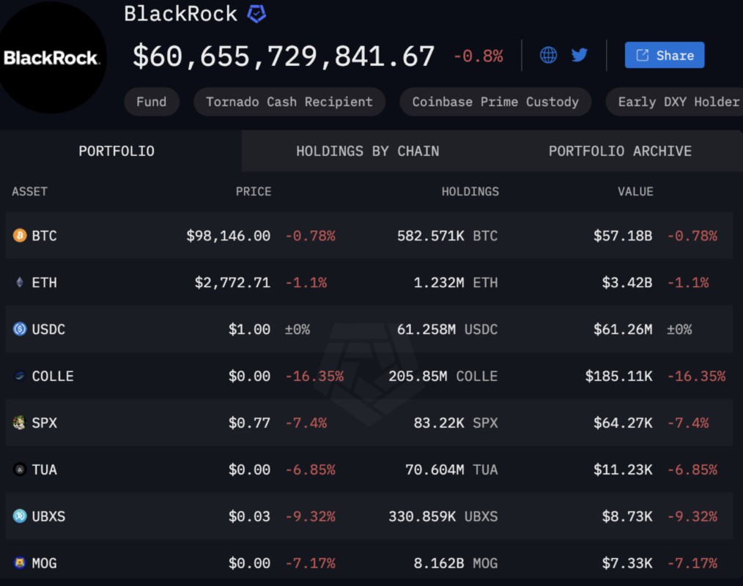
Task: Click the $185.11K value cell
Action: [618, 376]
